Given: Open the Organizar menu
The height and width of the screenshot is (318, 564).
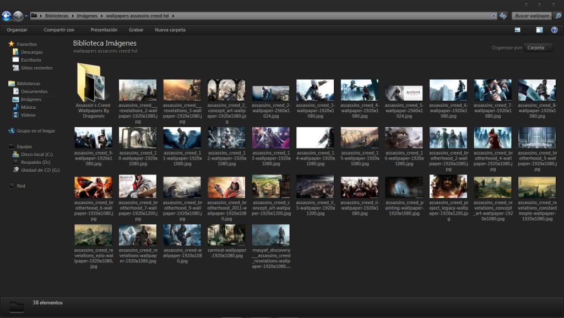Looking at the screenshot, I should [x=18, y=30].
